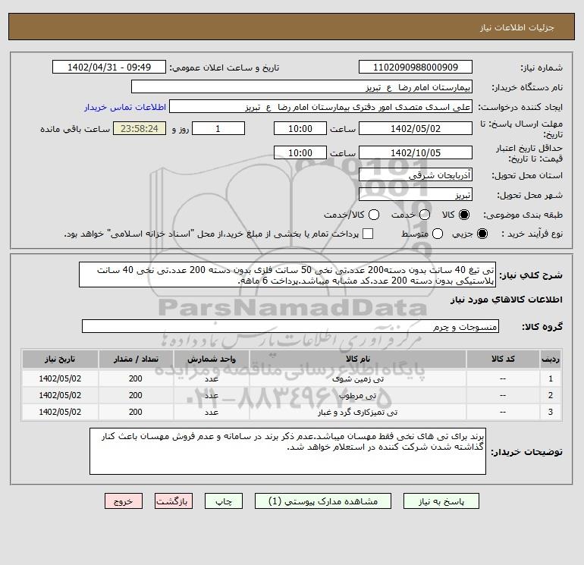The height and width of the screenshot is (565, 584).
Task: Select the item name تی تمیزکاری گرد و غبار
Action: 357,413
